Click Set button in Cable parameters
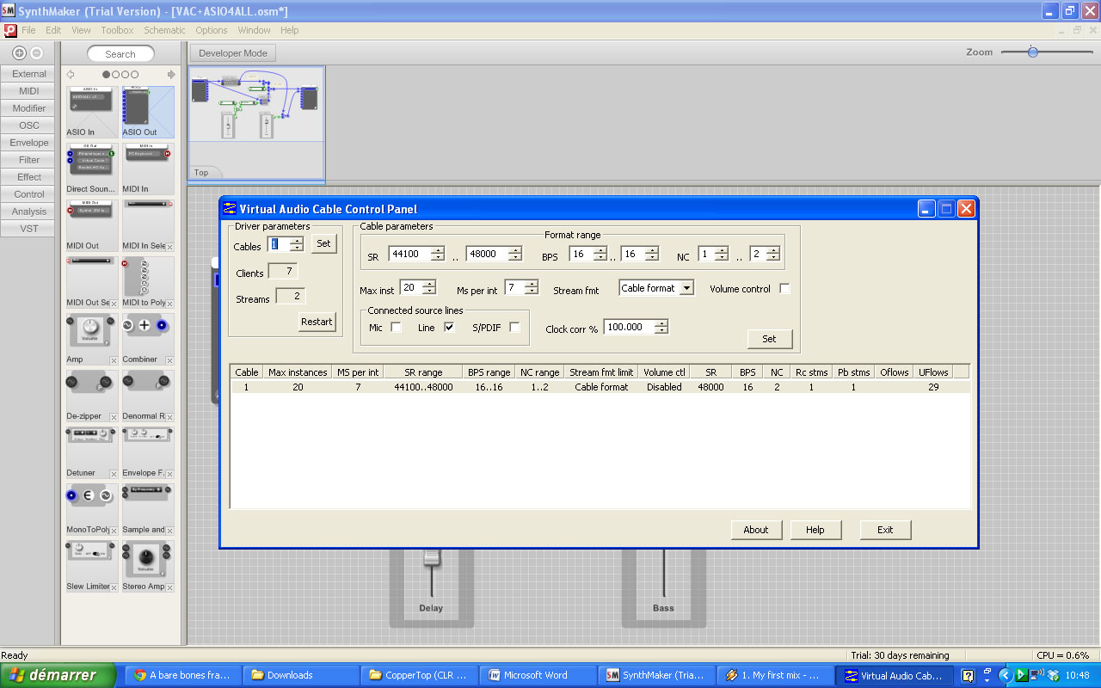1101x688 pixels. (769, 339)
